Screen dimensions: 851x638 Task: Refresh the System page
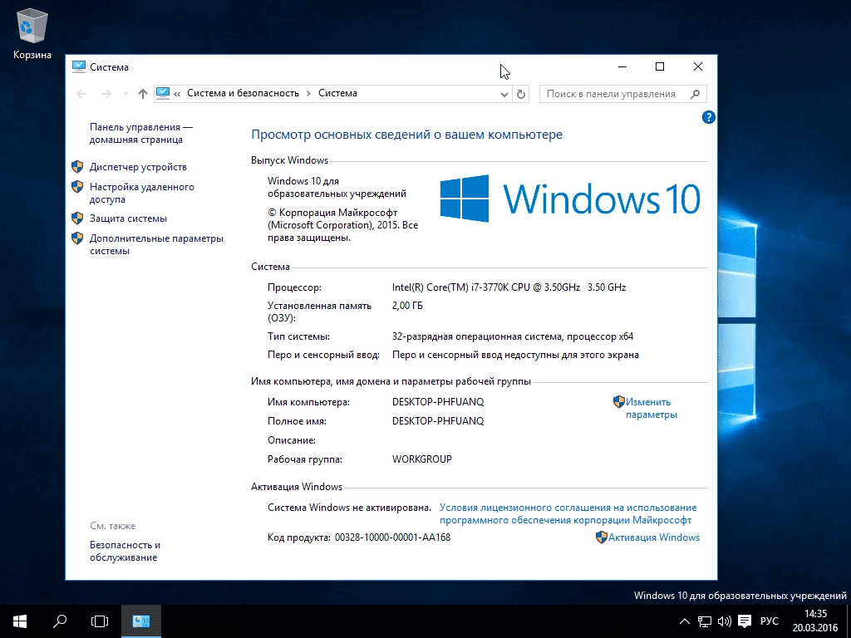point(521,95)
